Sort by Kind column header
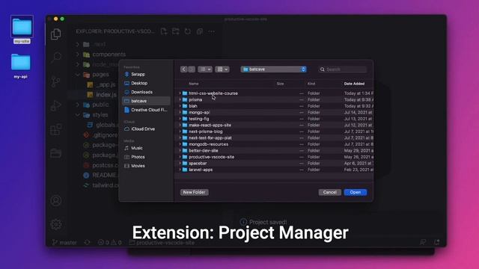This screenshot has width=479, height=269. point(311,84)
